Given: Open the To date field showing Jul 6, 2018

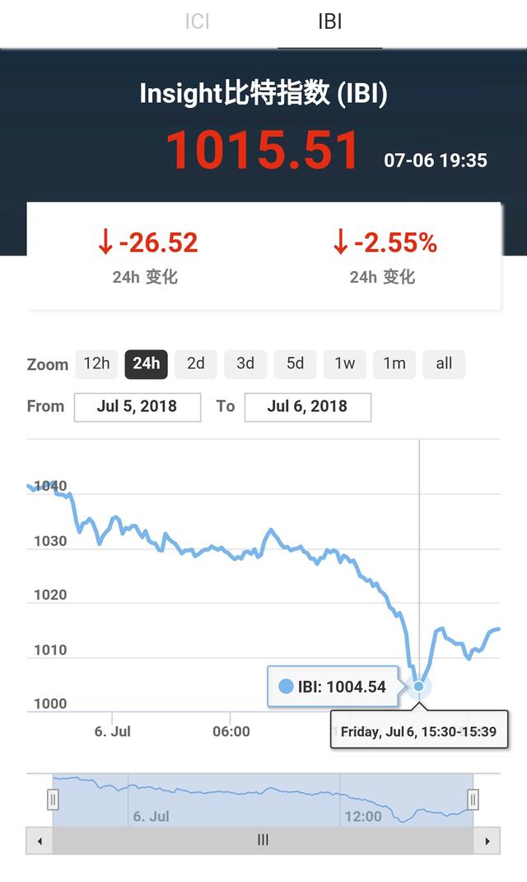Looking at the screenshot, I should (308, 406).
